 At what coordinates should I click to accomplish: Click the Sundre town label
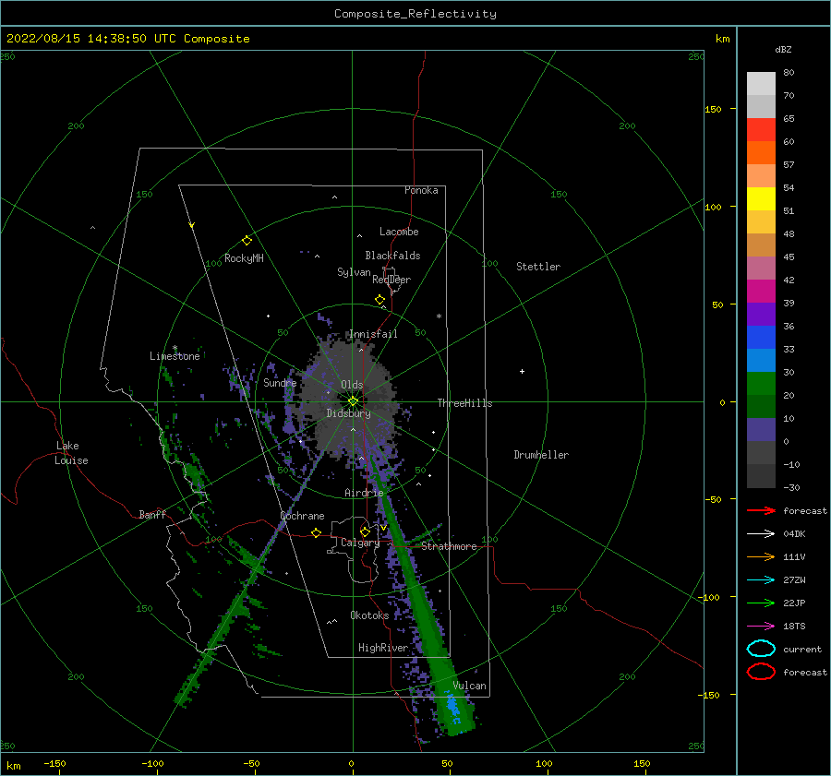tap(280, 382)
